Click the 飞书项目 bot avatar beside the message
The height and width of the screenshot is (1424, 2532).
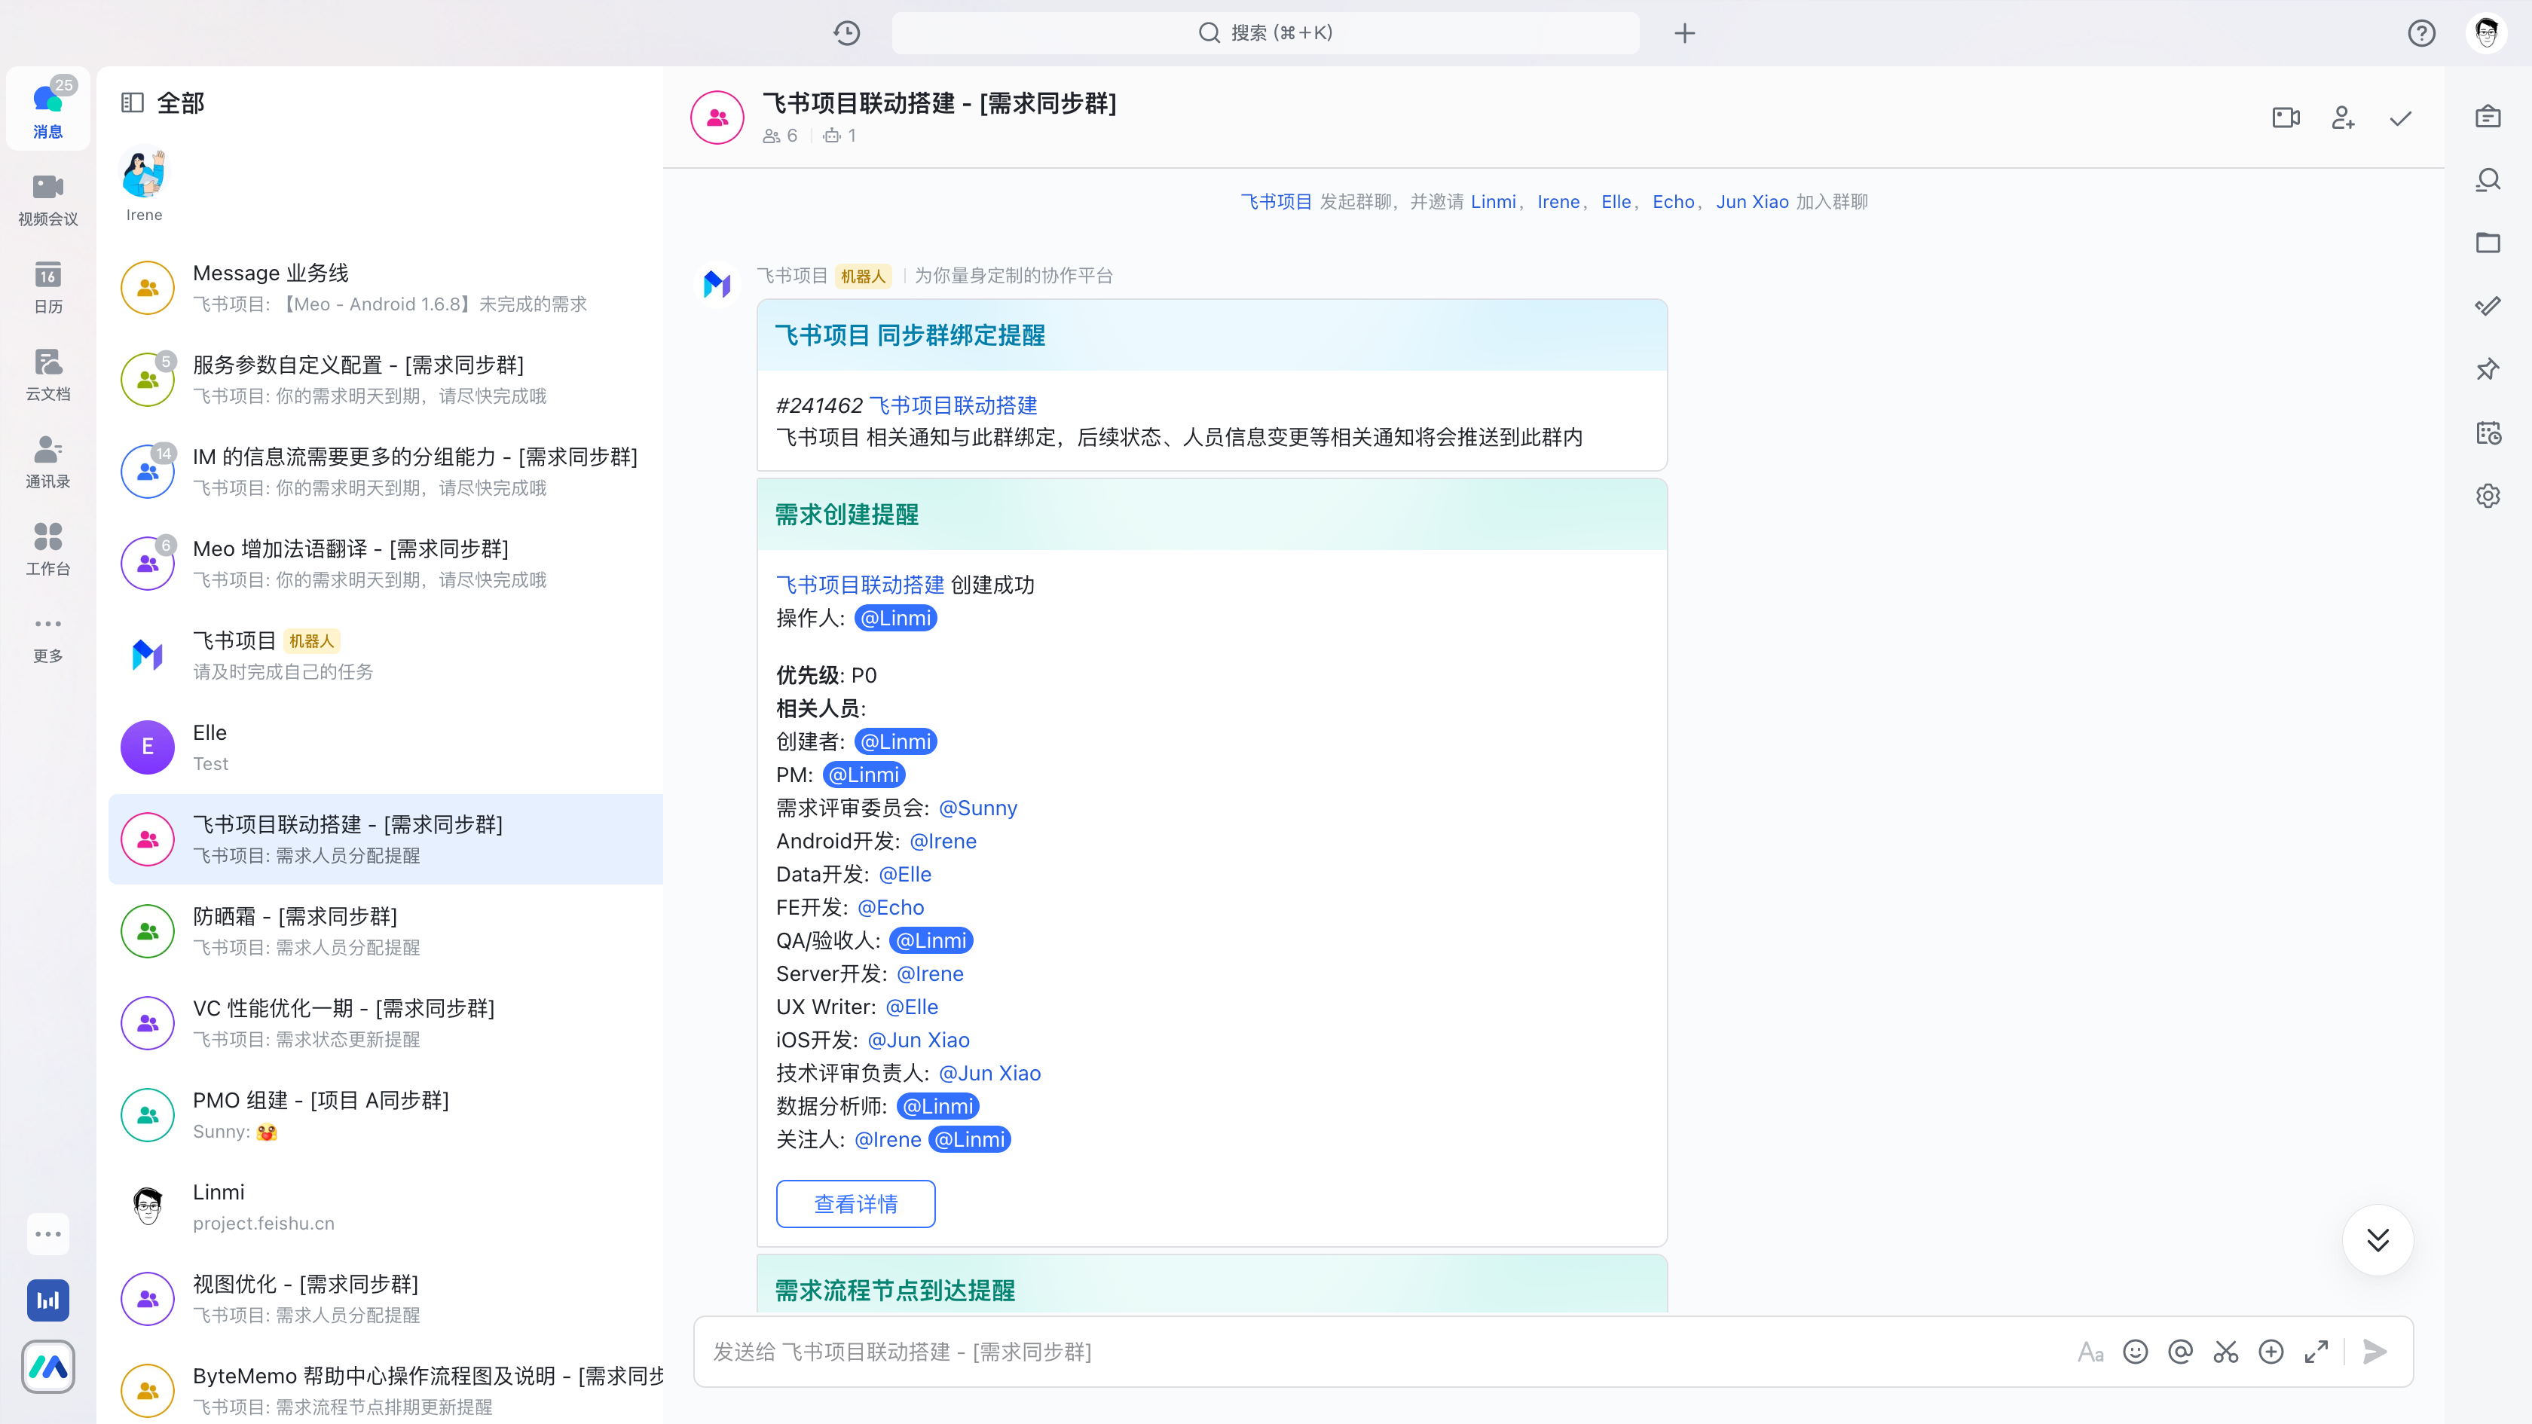(717, 284)
